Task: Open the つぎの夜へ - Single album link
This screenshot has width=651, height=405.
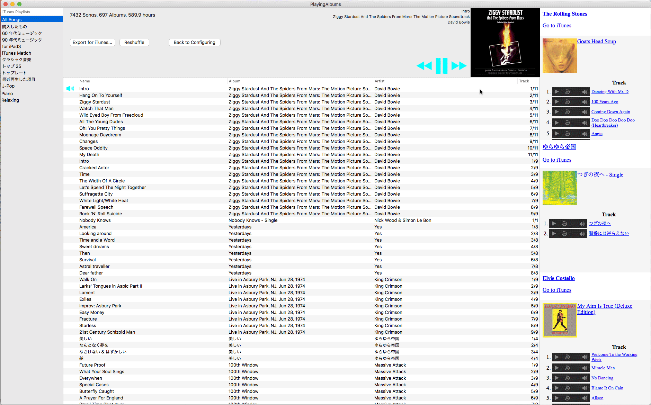Action: [x=600, y=174]
